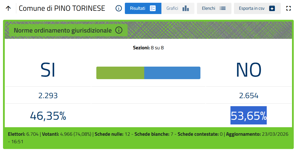
Task: Open info icon next to Pino Torinese title
Action: tap(119, 8)
